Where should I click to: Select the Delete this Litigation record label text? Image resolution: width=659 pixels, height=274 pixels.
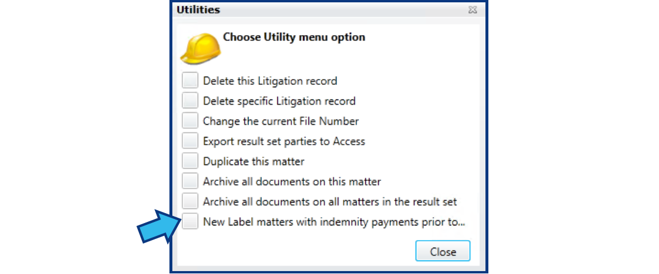[x=270, y=81]
